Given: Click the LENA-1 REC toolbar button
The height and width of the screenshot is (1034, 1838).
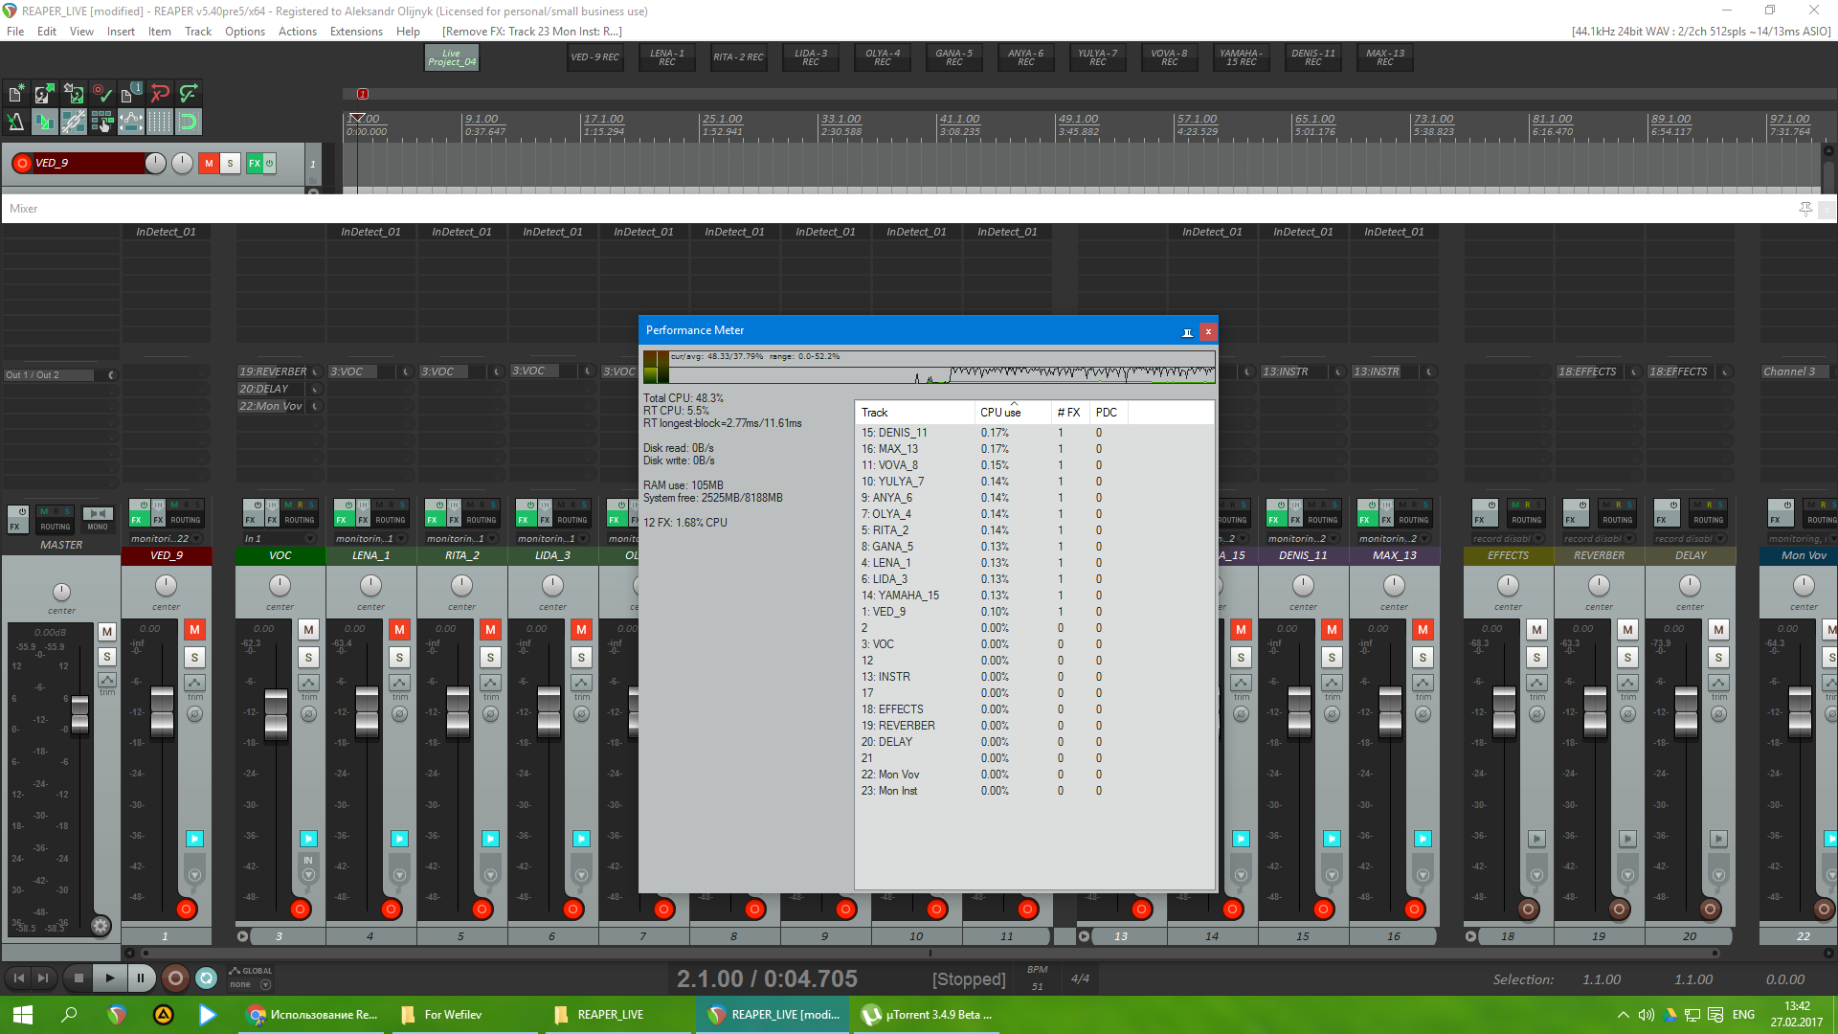Looking at the screenshot, I should (x=667, y=57).
